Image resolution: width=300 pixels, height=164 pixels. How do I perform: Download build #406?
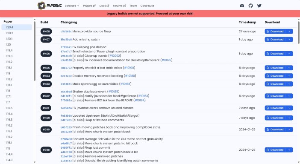(275, 54)
